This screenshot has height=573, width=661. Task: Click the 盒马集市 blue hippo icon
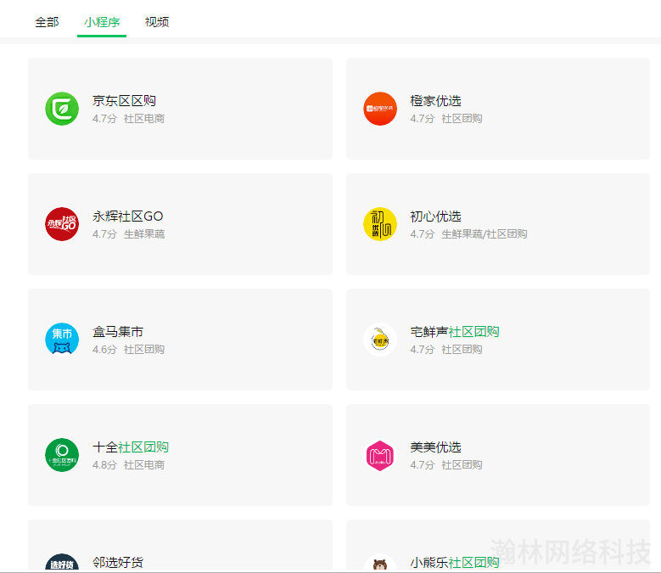(62, 340)
